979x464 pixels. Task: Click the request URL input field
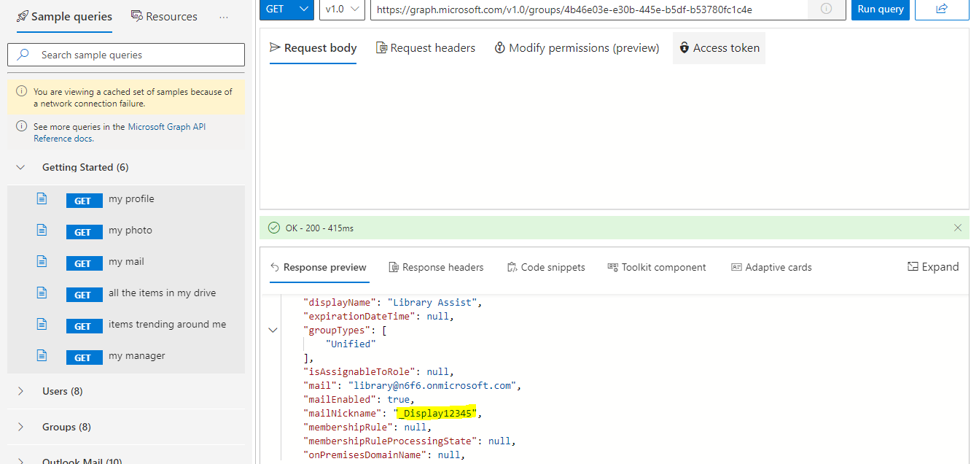589,9
